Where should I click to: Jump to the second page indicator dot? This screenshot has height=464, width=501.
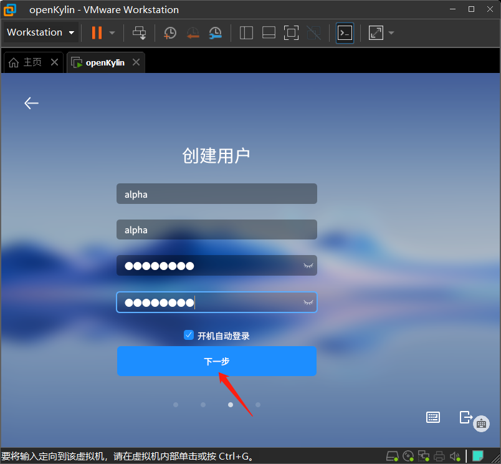[203, 405]
